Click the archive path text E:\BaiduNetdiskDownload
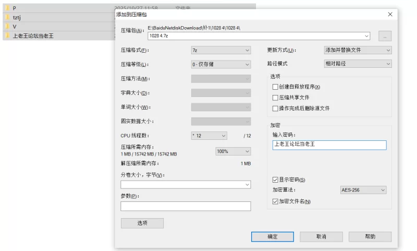Image resolution: width=417 pixels, height=251 pixels. 194,28
